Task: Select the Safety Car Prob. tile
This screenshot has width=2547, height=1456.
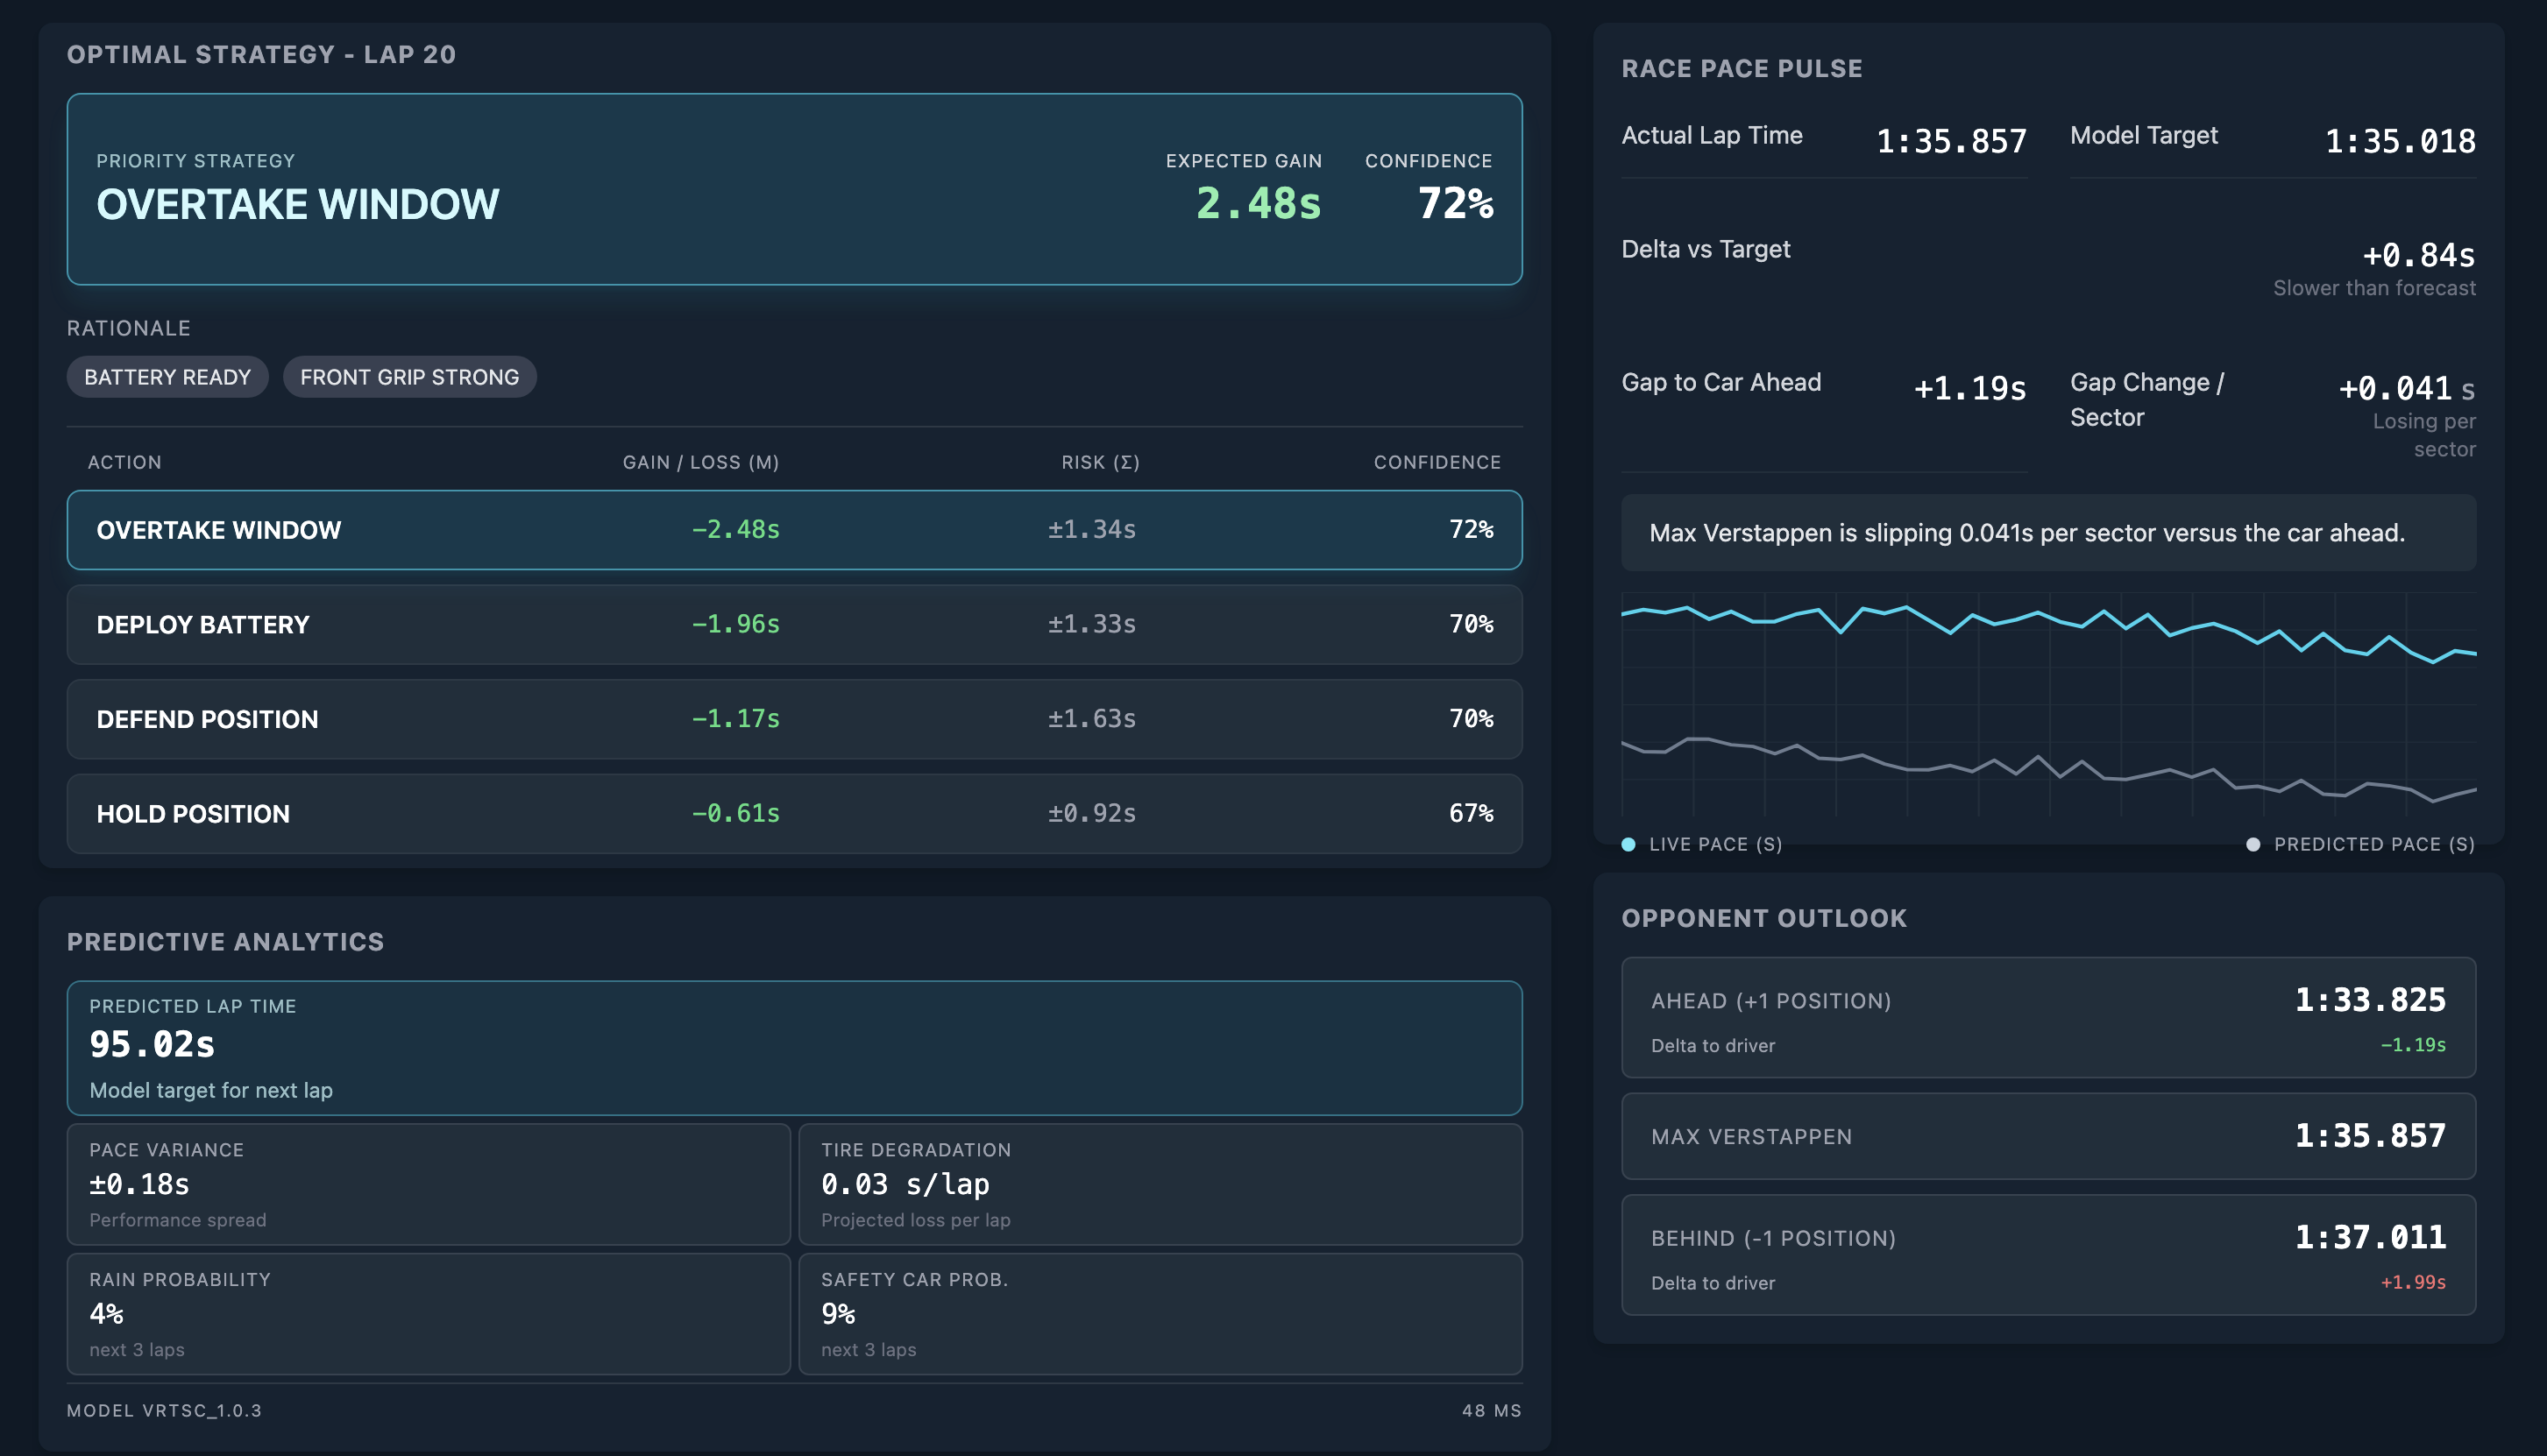Action: tap(1160, 1313)
